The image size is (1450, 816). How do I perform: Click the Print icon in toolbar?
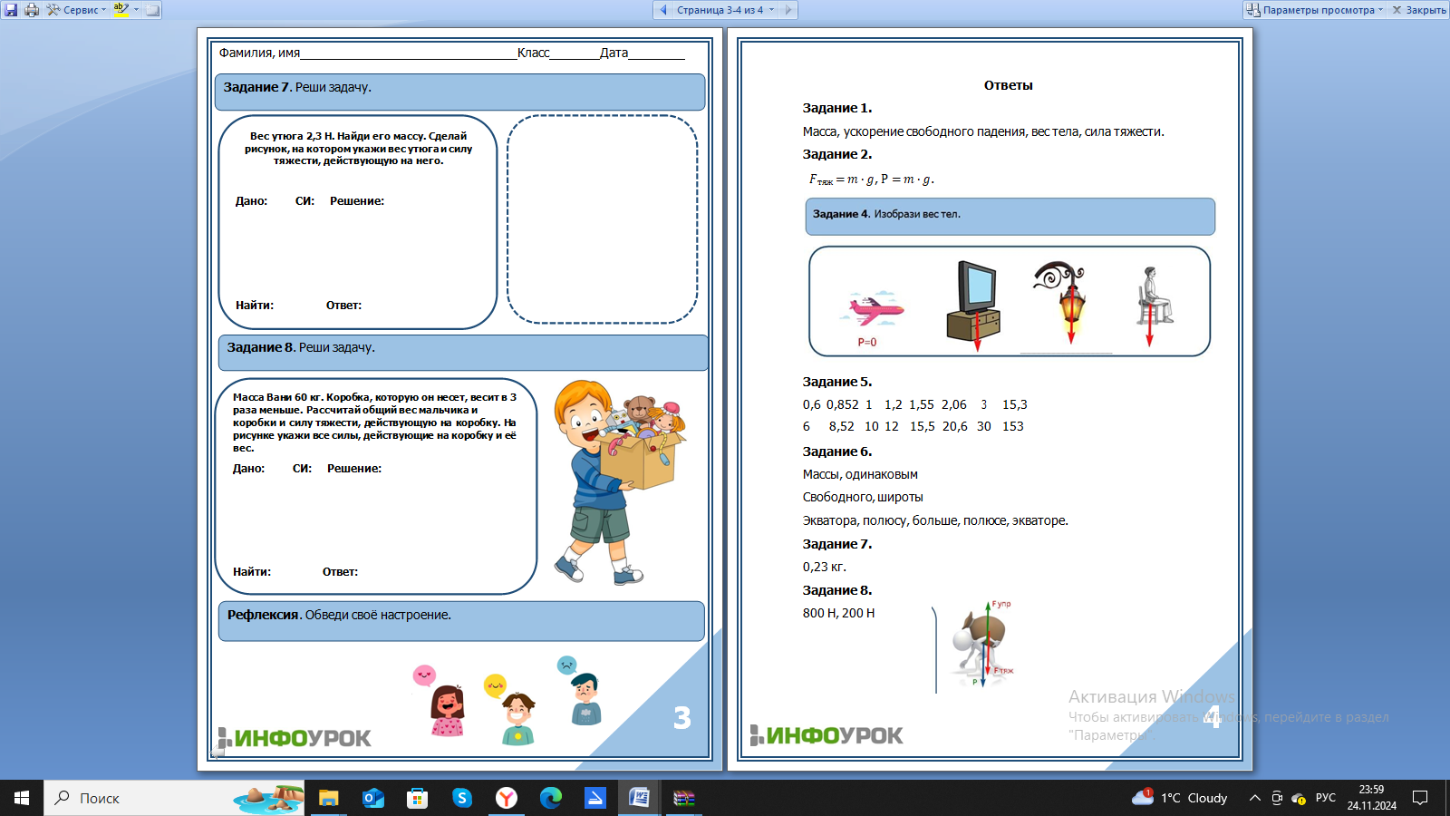32,10
